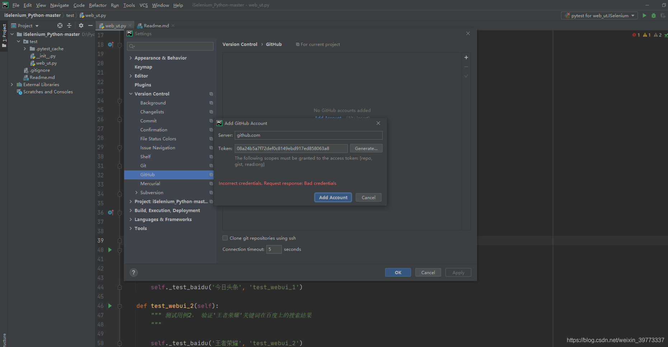Open the VCS menu
The width and height of the screenshot is (668, 347).
coord(144,5)
